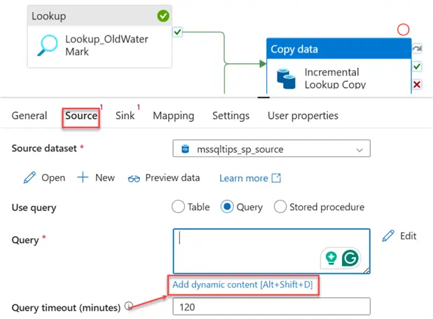
Task: Expand the Source dataset dropdown
Action: tap(360, 149)
